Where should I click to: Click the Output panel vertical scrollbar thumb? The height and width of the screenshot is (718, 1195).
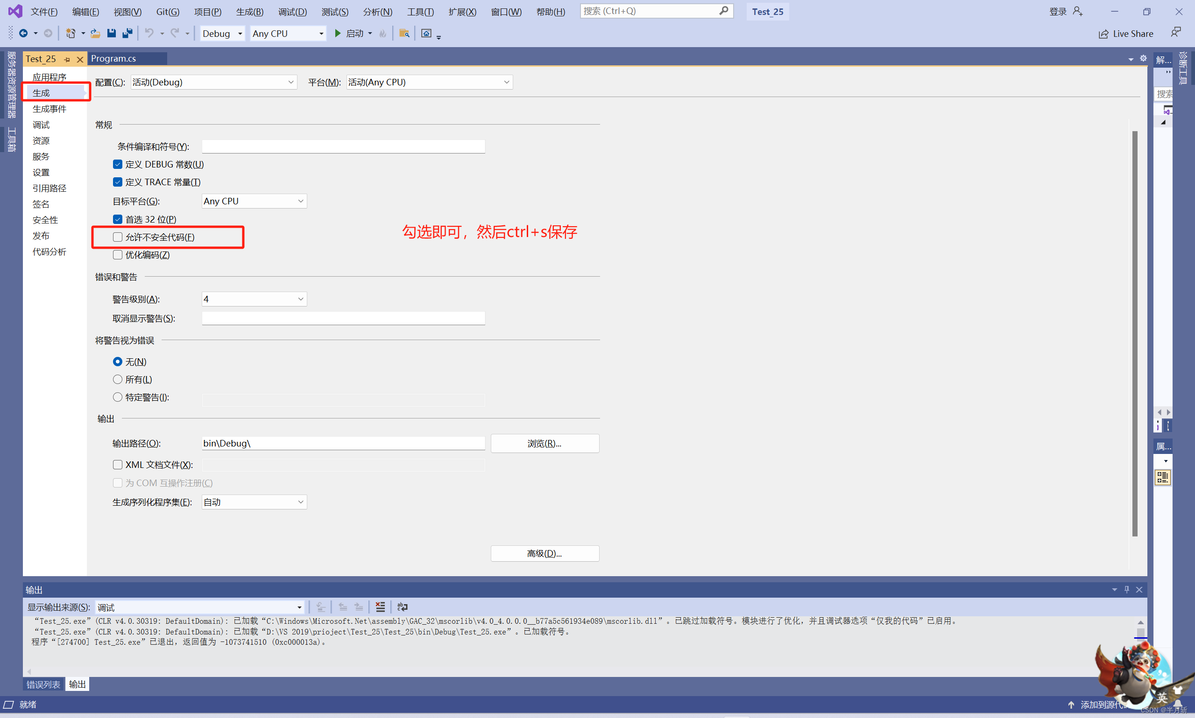pos(1141,633)
